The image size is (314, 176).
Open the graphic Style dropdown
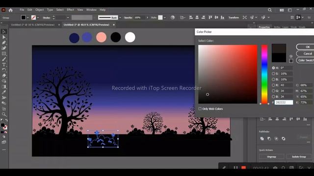click(x=165, y=18)
